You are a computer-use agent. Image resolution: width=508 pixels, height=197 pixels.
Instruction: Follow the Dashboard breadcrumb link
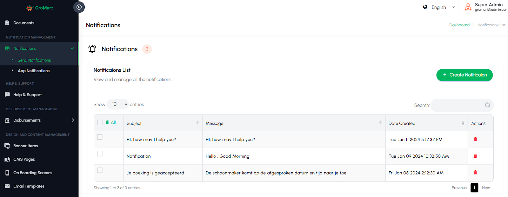coord(459,25)
